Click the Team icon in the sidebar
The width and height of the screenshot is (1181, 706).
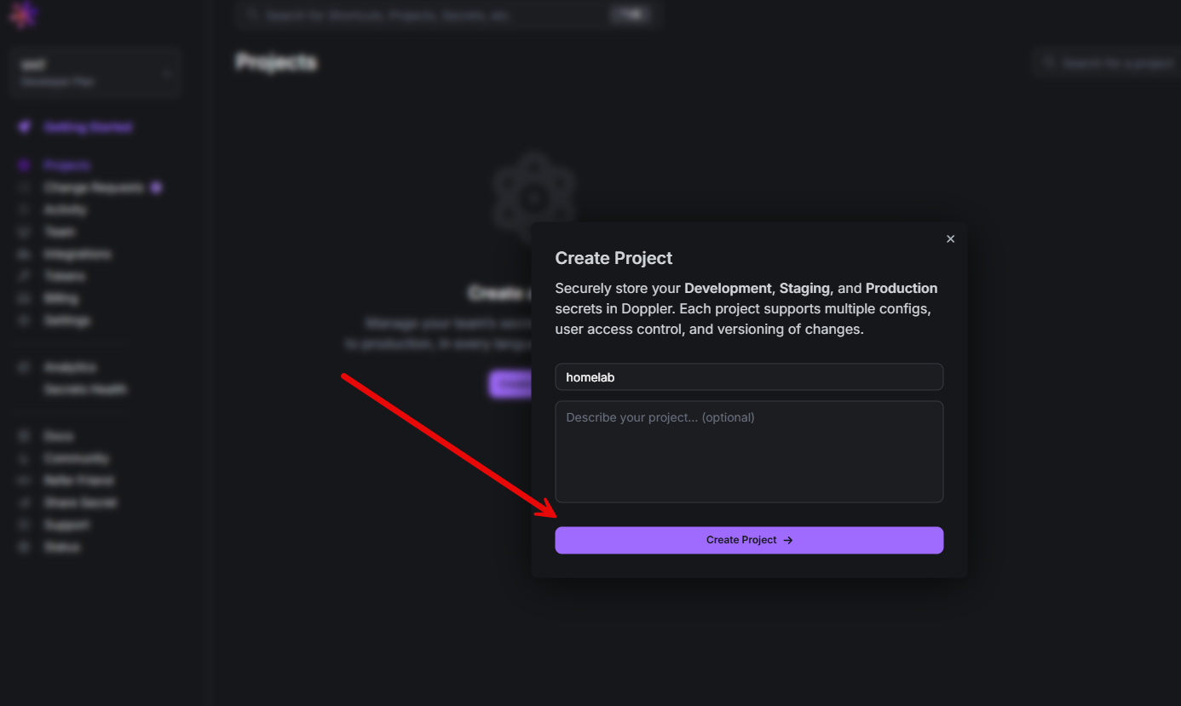[25, 232]
